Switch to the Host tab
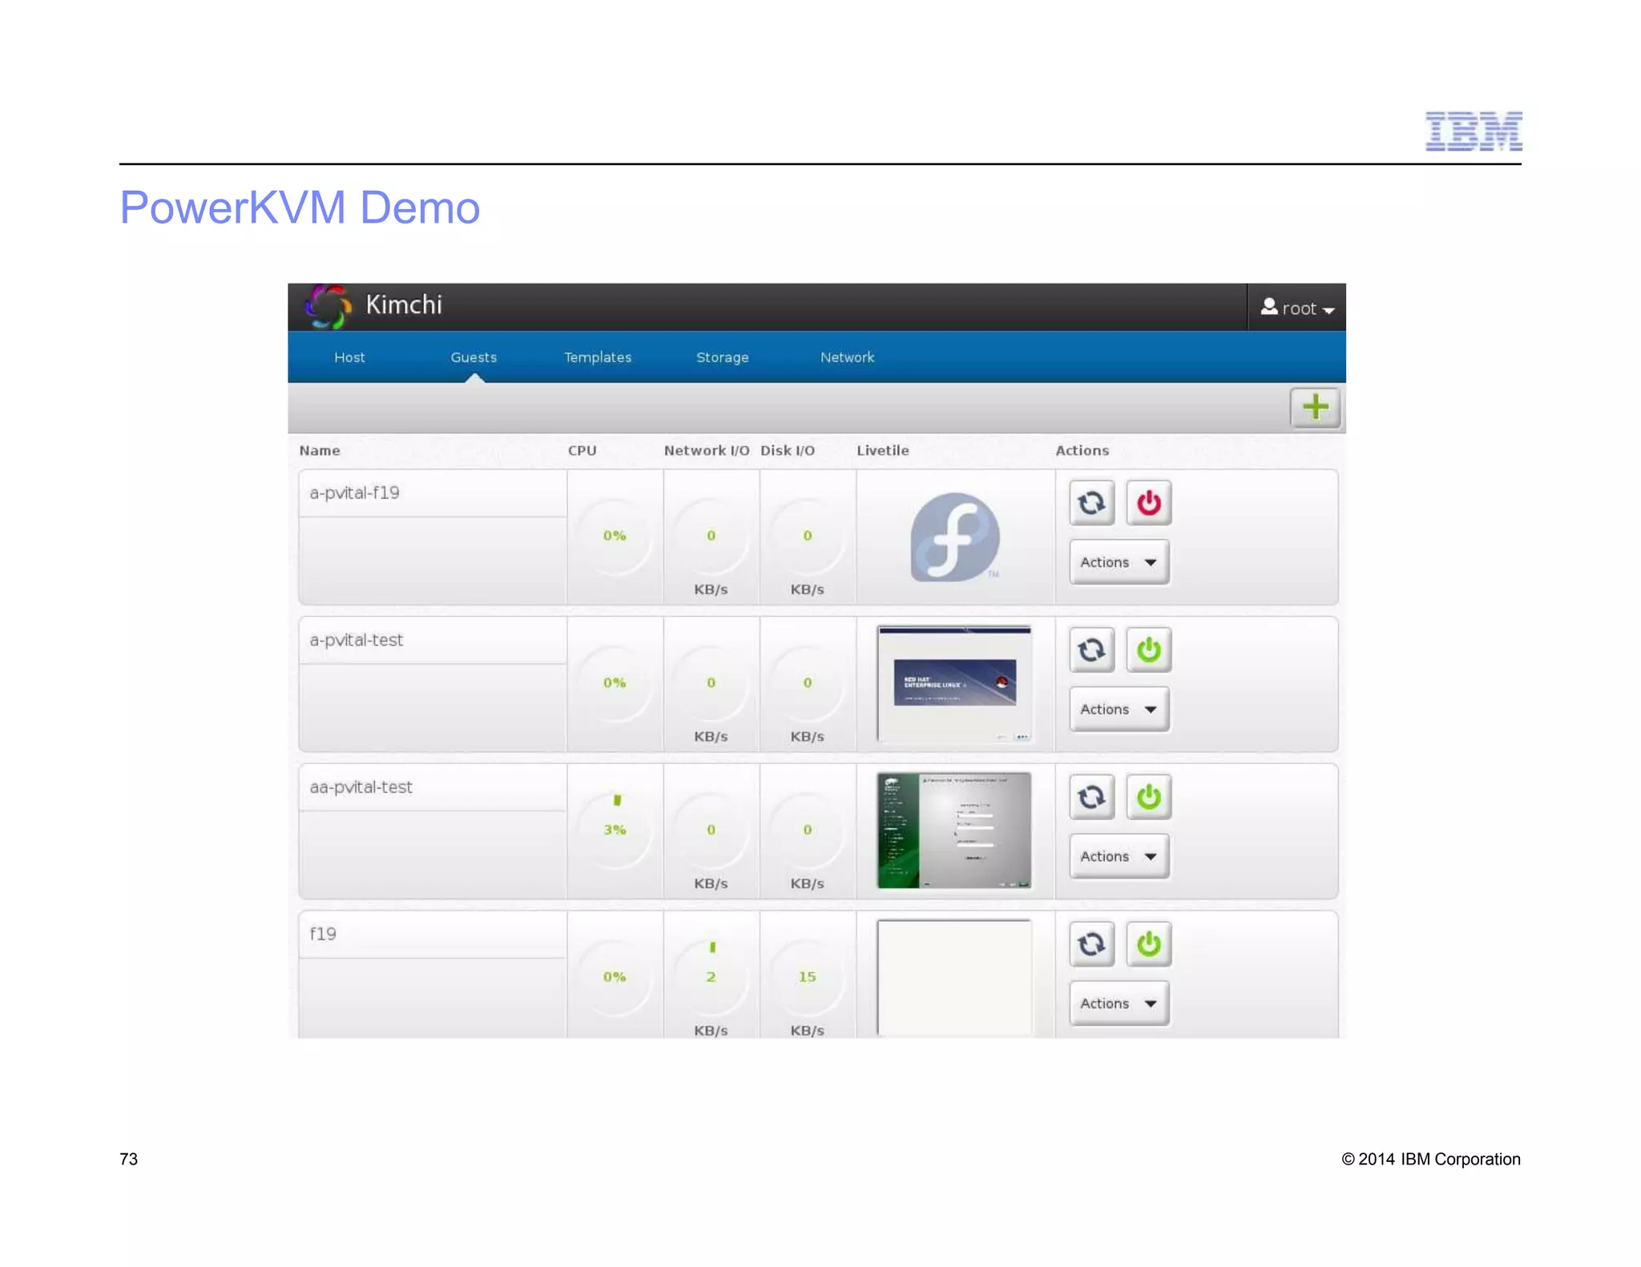The image size is (1641, 1267). click(349, 357)
